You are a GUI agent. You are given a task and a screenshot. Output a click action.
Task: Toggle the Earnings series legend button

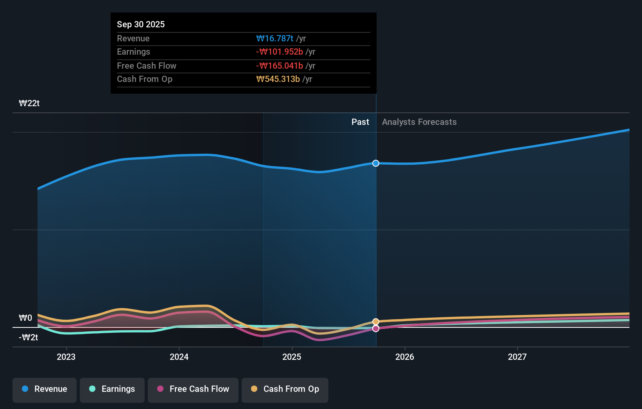pos(112,389)
